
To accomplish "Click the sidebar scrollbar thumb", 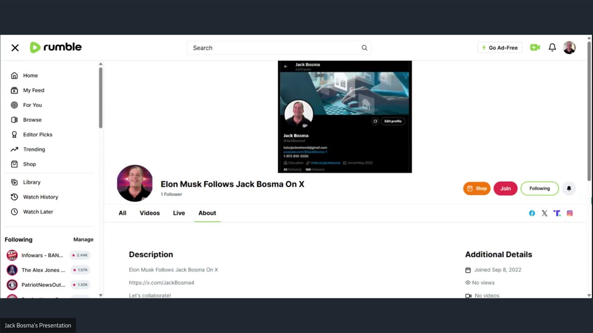I will point(101,98).
